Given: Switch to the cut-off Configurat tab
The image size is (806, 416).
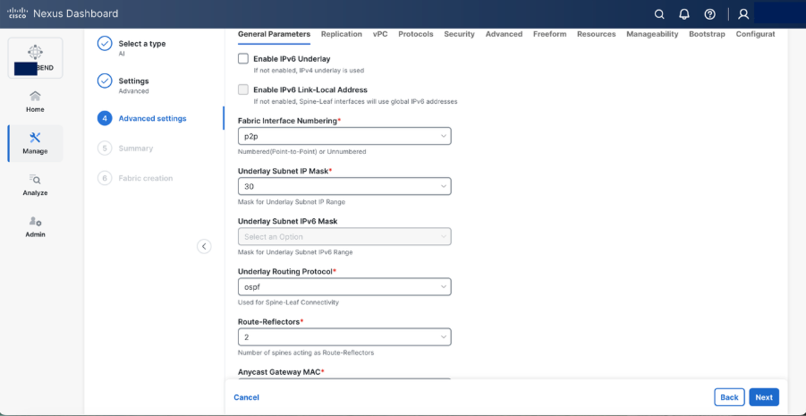Looking at the screenshot, I should [x=755, y=34].
